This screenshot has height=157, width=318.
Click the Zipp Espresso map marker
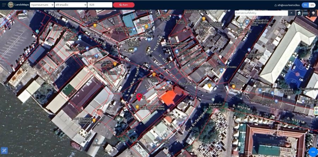click(234, 86)
